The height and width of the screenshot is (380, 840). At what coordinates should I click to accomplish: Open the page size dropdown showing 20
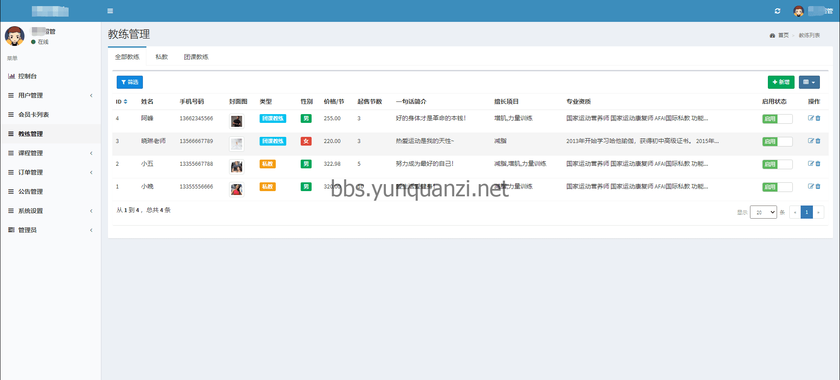(x=763, y=212)
